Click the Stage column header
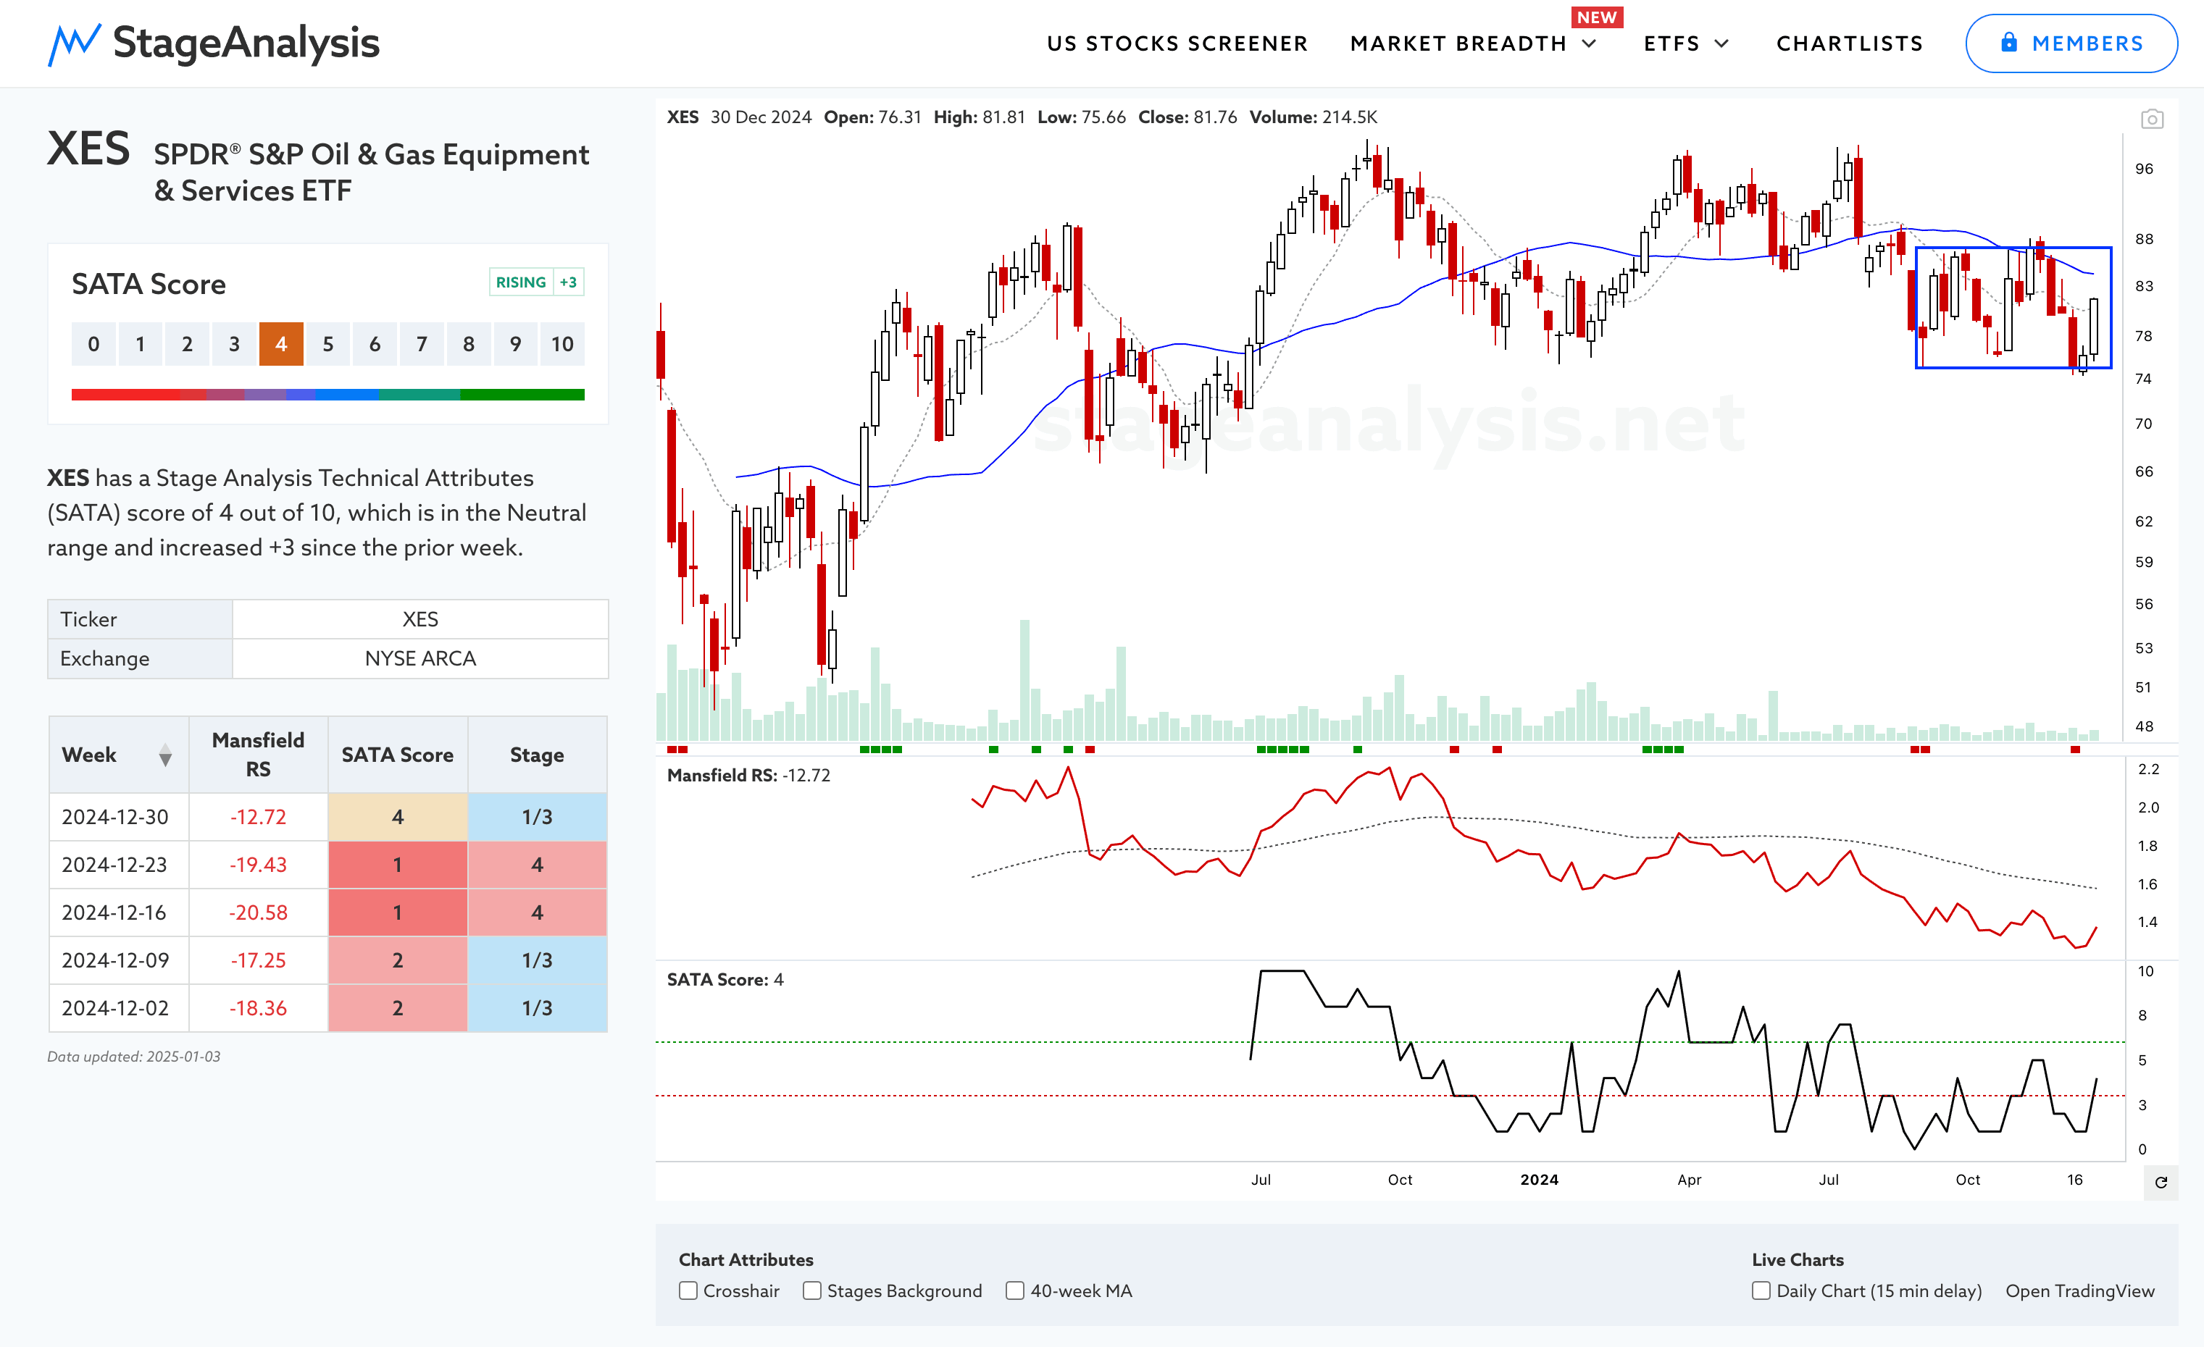Viewport: 2204px width, 1347px height. (537, 755)
